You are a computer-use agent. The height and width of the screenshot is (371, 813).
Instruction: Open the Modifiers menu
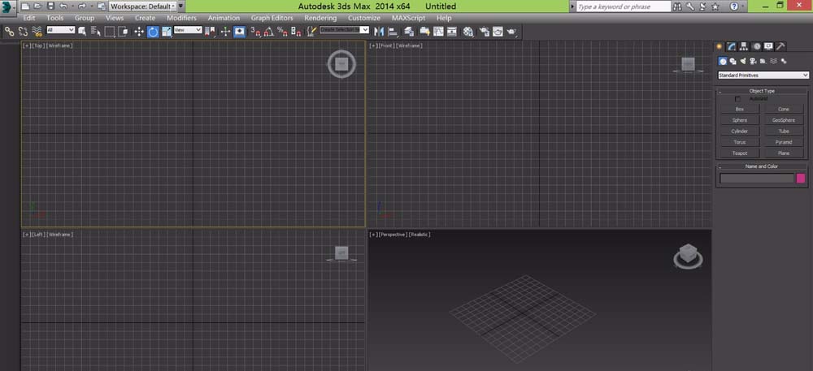point(181,17)
